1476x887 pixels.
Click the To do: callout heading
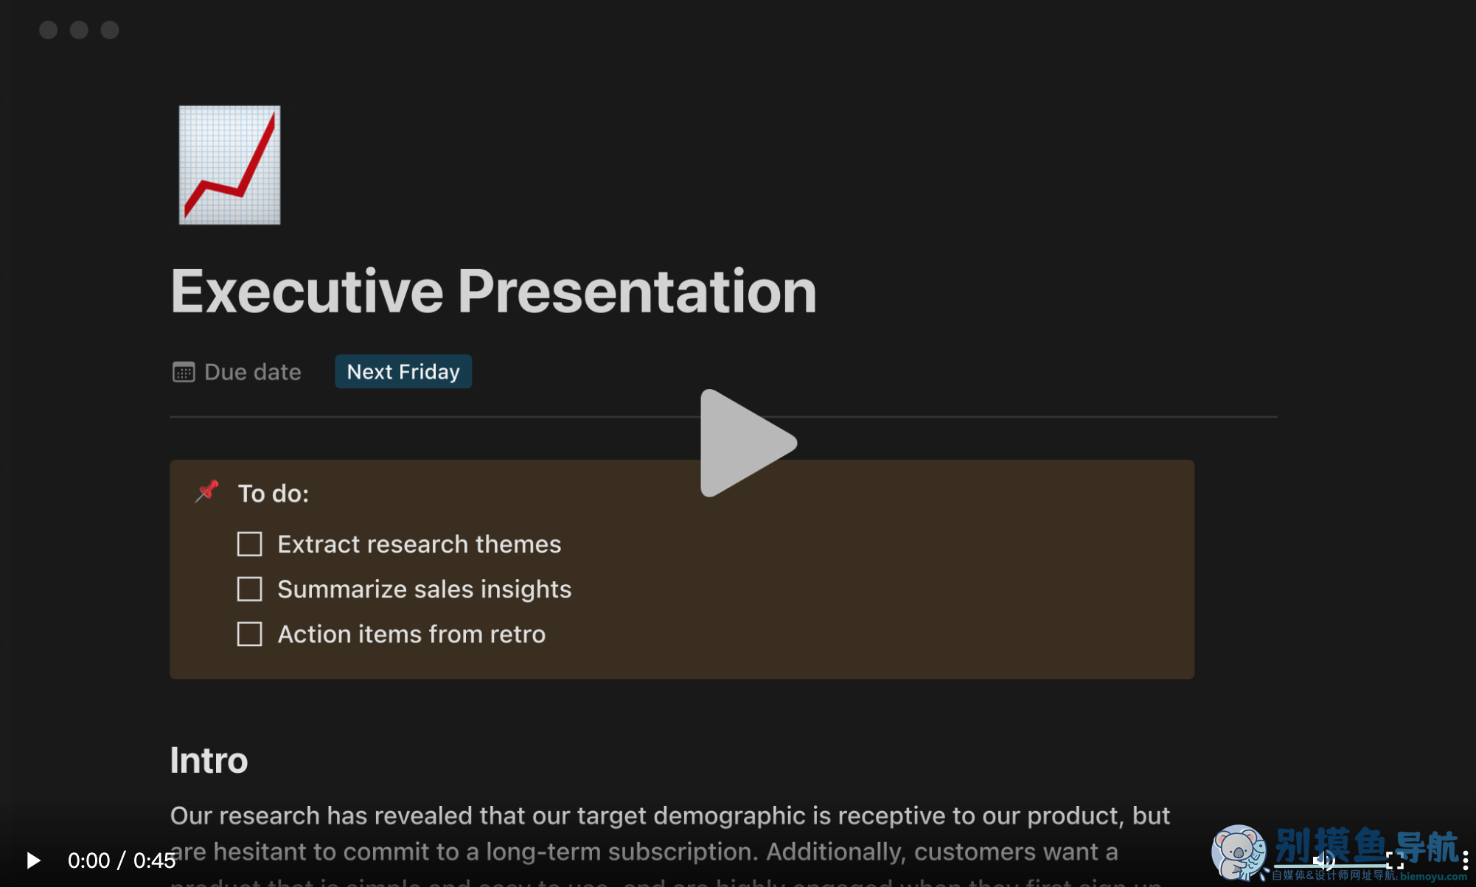(x=274, y=494)
